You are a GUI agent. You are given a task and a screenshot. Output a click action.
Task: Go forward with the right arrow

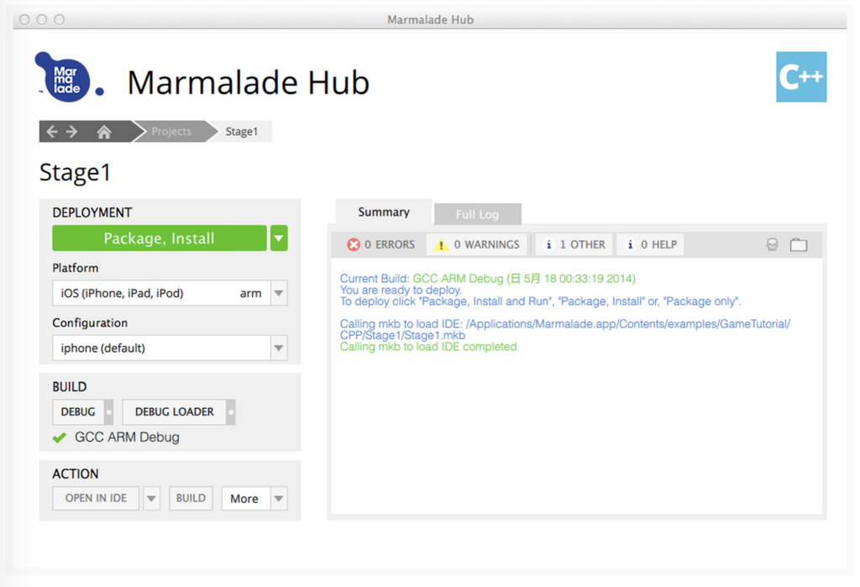72,132
